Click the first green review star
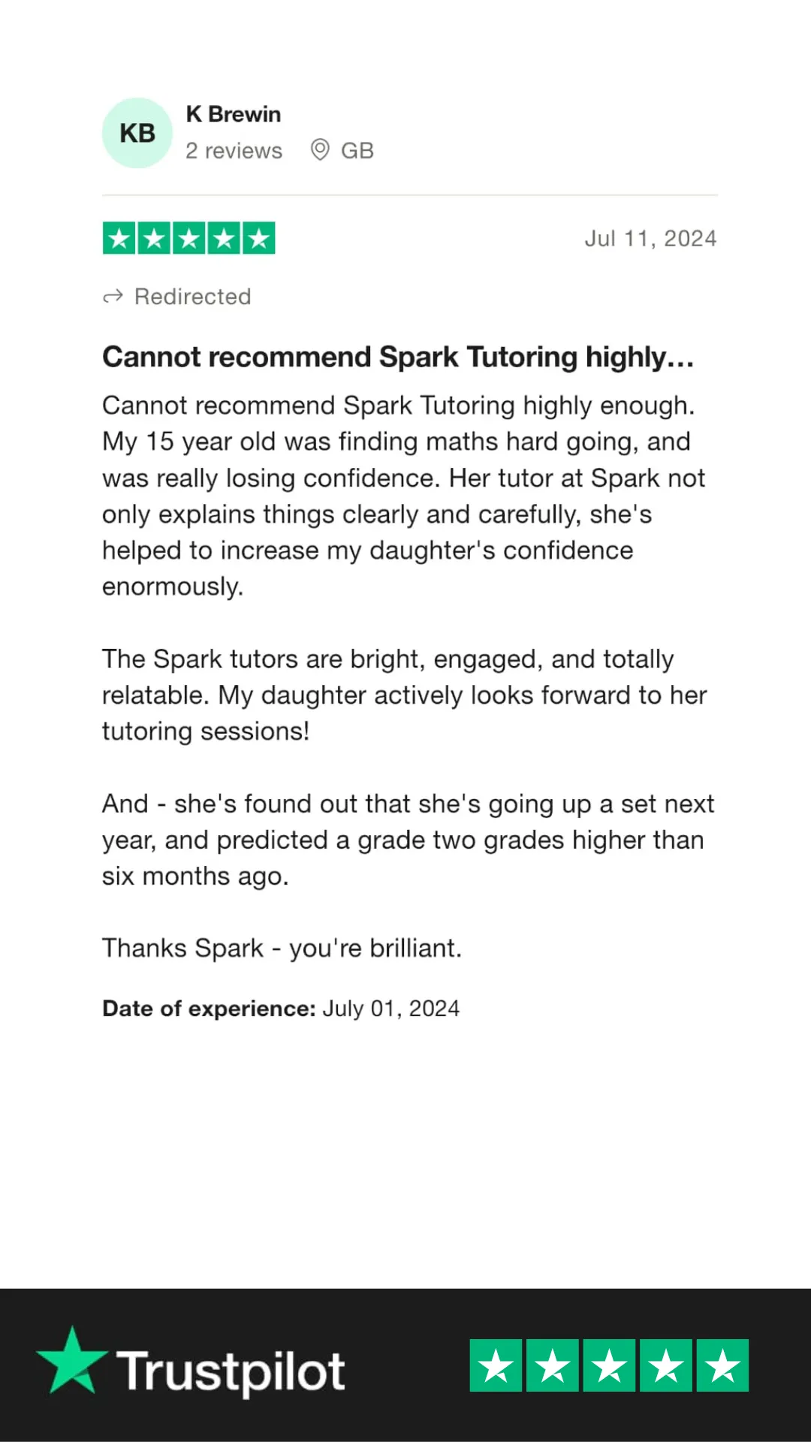Viewport: 811px width, 1442px height. pos(119,238)
